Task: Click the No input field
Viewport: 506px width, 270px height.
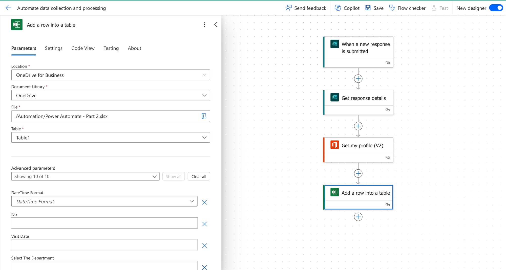Action: coord(104,223)
